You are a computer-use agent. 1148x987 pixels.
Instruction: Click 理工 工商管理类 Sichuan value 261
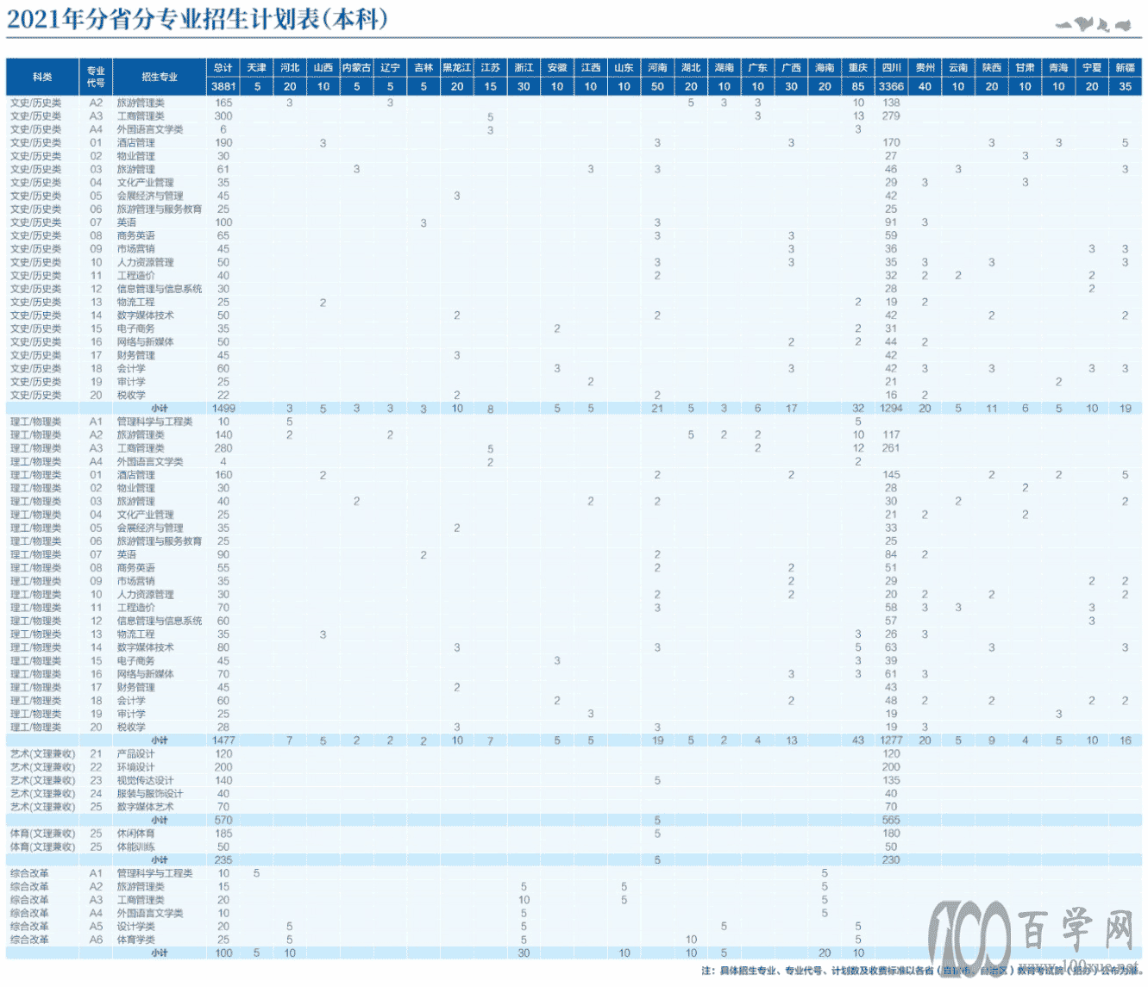pos(891,448)
